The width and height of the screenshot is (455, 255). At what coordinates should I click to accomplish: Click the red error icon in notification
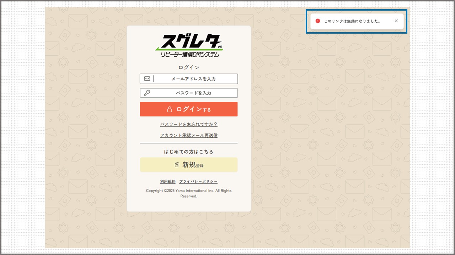[x=318, y=21]
